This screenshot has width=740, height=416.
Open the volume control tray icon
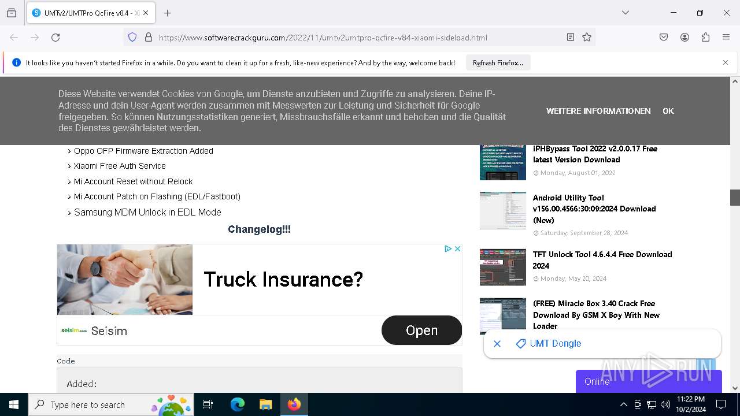tap(665, 404)
